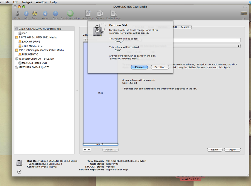The image size is (251, 186).
Task: Open the Help menu
Action: coord(53,2)
